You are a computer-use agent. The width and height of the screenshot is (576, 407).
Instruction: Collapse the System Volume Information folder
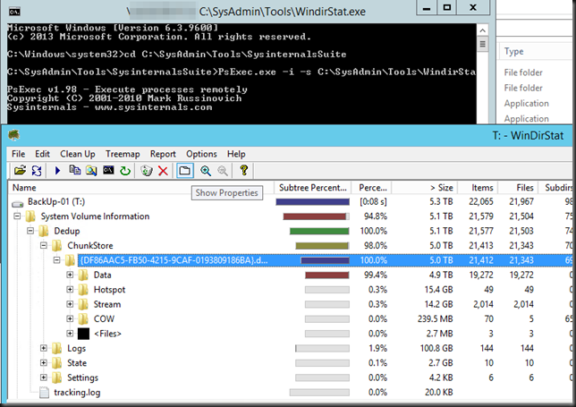[17, 216]
